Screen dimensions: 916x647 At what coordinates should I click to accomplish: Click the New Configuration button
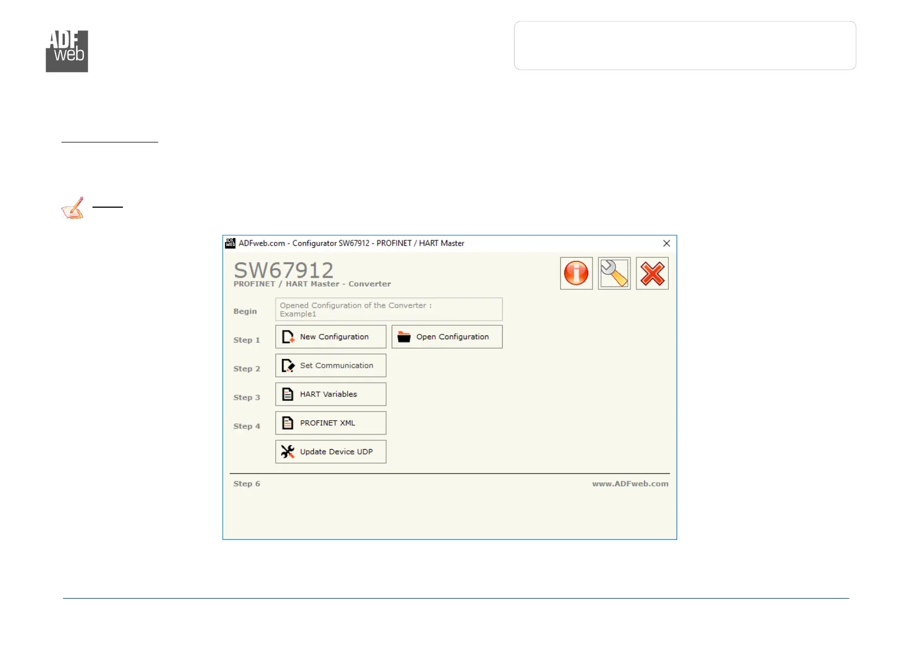331,337
